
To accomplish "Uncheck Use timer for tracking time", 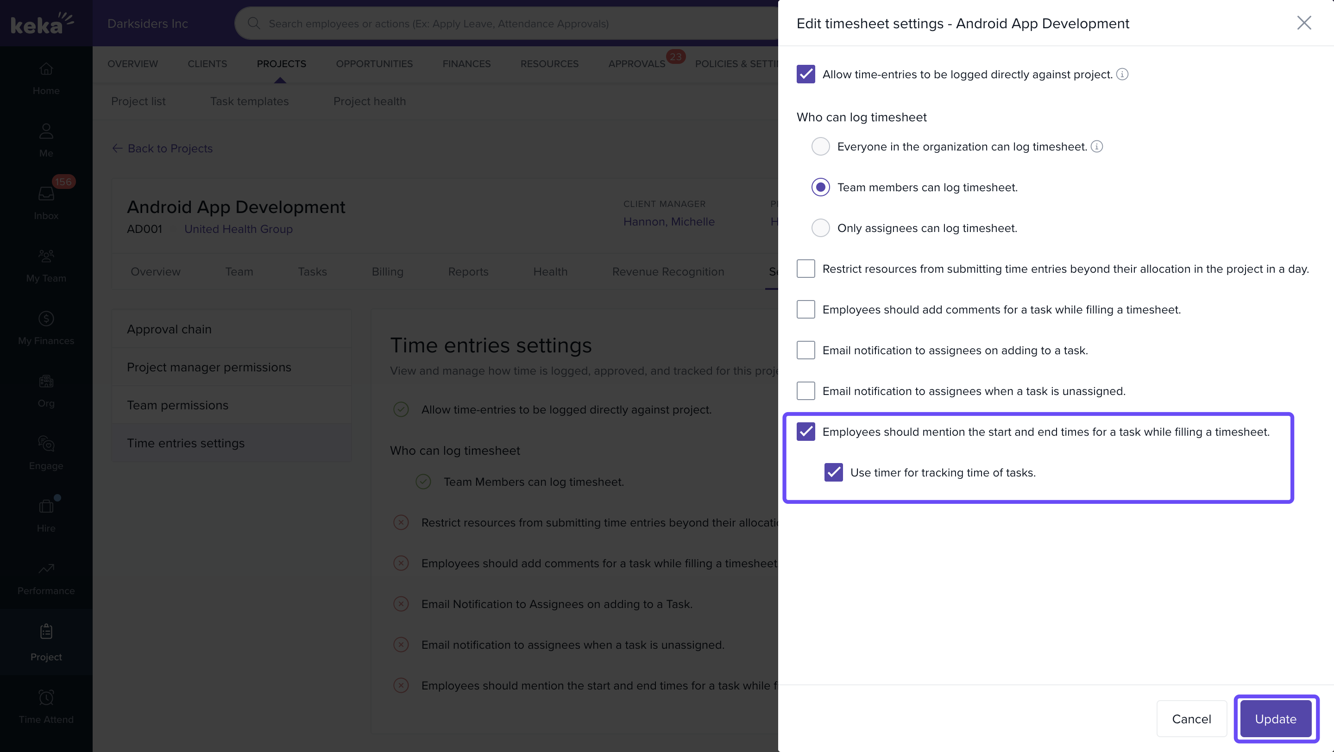I will coord(833,472).
